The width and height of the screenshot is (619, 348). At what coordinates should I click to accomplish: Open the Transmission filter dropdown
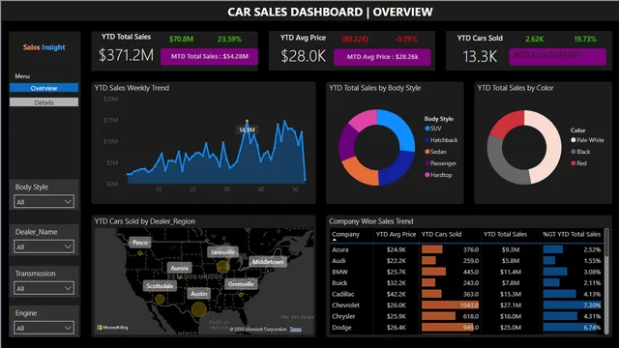[44, 288]
